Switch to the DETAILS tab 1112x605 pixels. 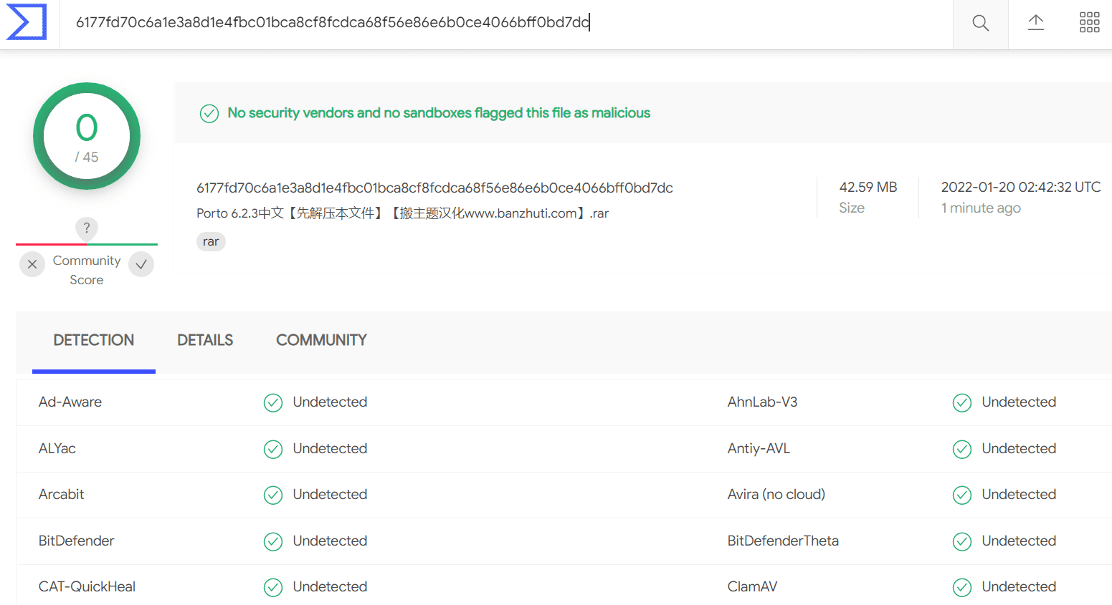pyautogui.click(x=205, y=340)
